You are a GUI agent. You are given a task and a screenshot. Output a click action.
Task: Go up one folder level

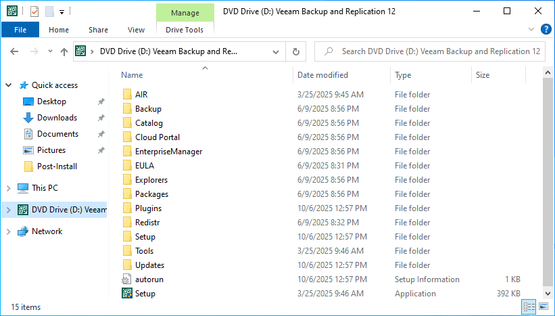pos(64,51)
